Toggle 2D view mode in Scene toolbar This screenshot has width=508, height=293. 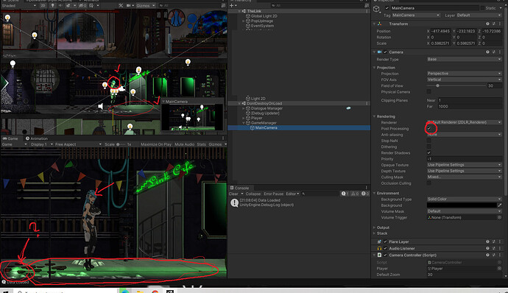pyautogui.click(x=43, y=5)
